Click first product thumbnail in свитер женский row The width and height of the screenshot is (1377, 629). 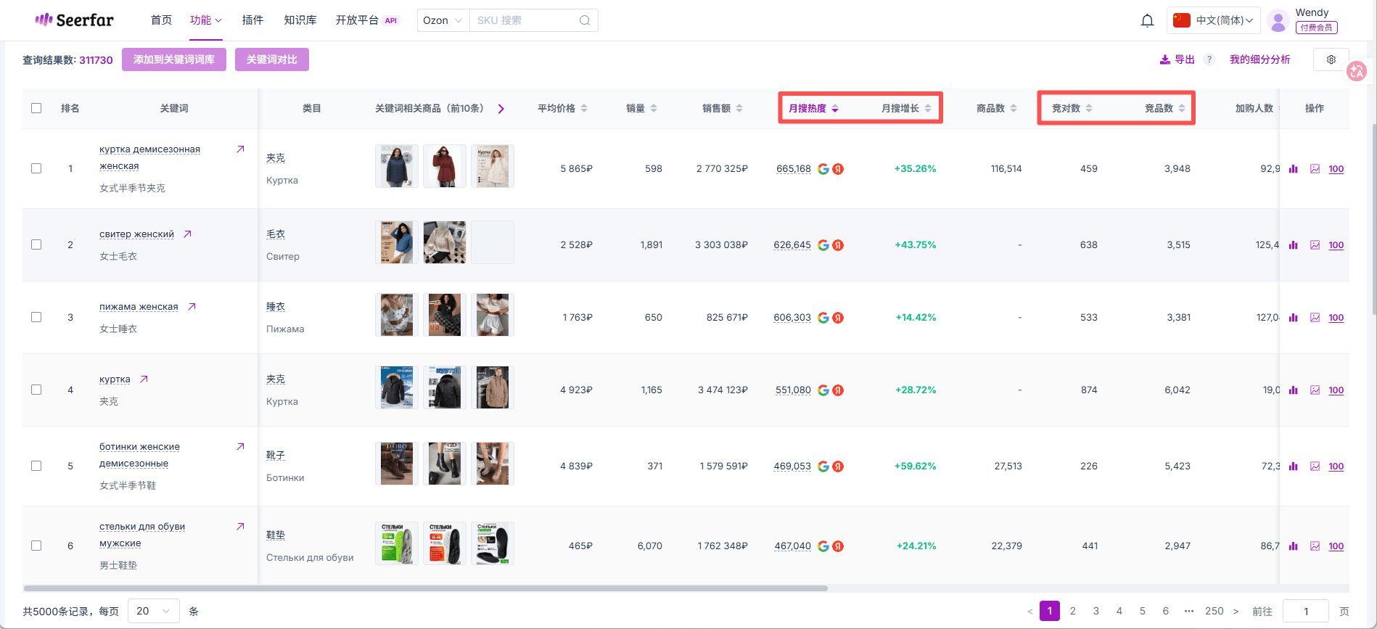click(397, 242)
